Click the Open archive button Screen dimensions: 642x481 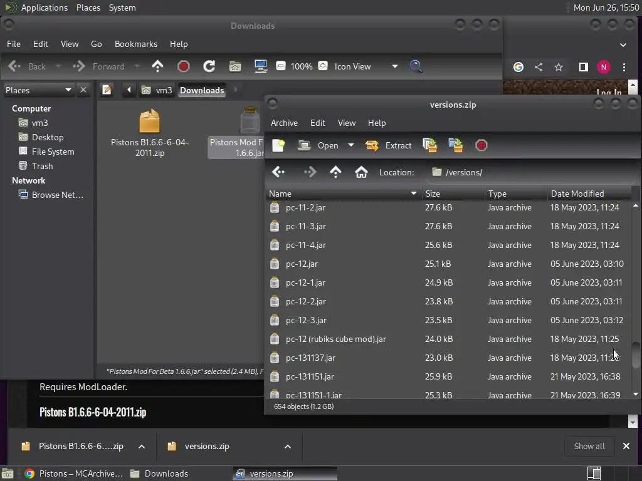[x=318, y=145]
